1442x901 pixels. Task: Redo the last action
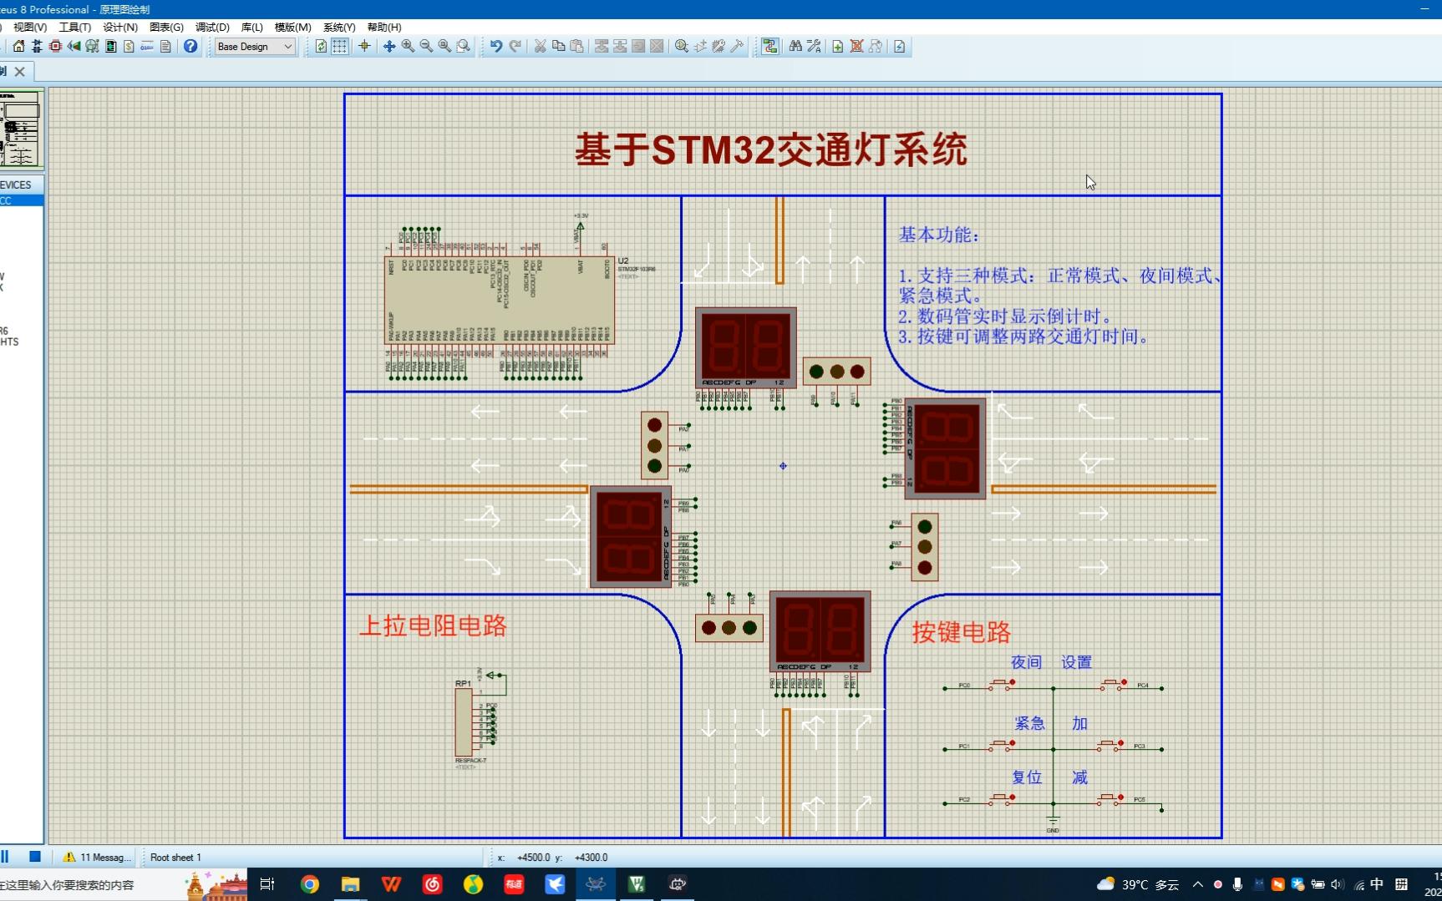pos(515,47)
